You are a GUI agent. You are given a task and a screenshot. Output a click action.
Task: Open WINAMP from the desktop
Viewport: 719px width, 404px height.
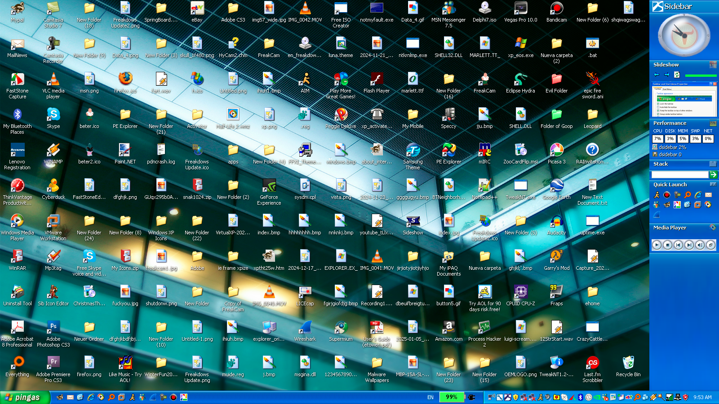point(53,154)
